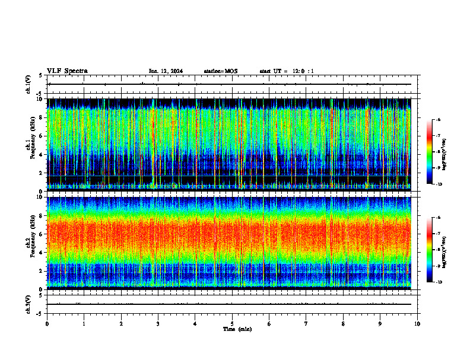Click time-axis tick label "4"
The image size is (470, 363).
[x=195, y=324]
